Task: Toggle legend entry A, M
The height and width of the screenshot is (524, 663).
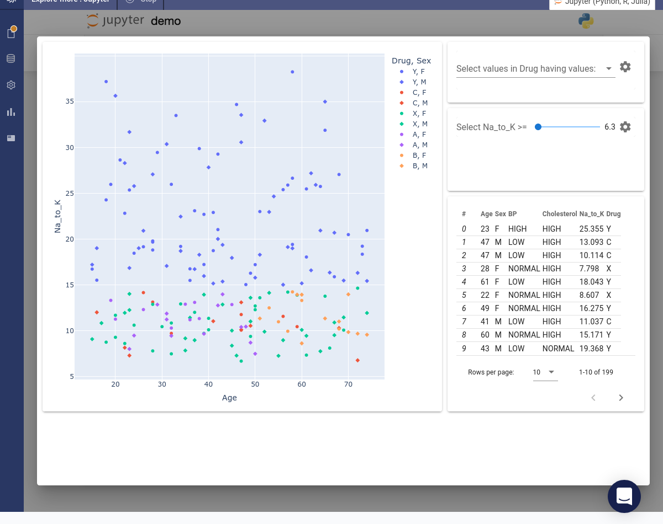Action: point(412,145)
